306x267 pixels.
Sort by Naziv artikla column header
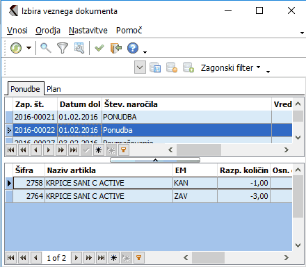108,170
